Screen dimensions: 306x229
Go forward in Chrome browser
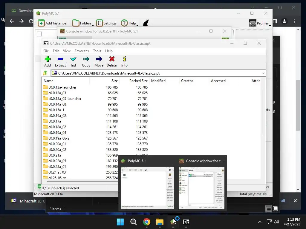[x=22, y=21]
